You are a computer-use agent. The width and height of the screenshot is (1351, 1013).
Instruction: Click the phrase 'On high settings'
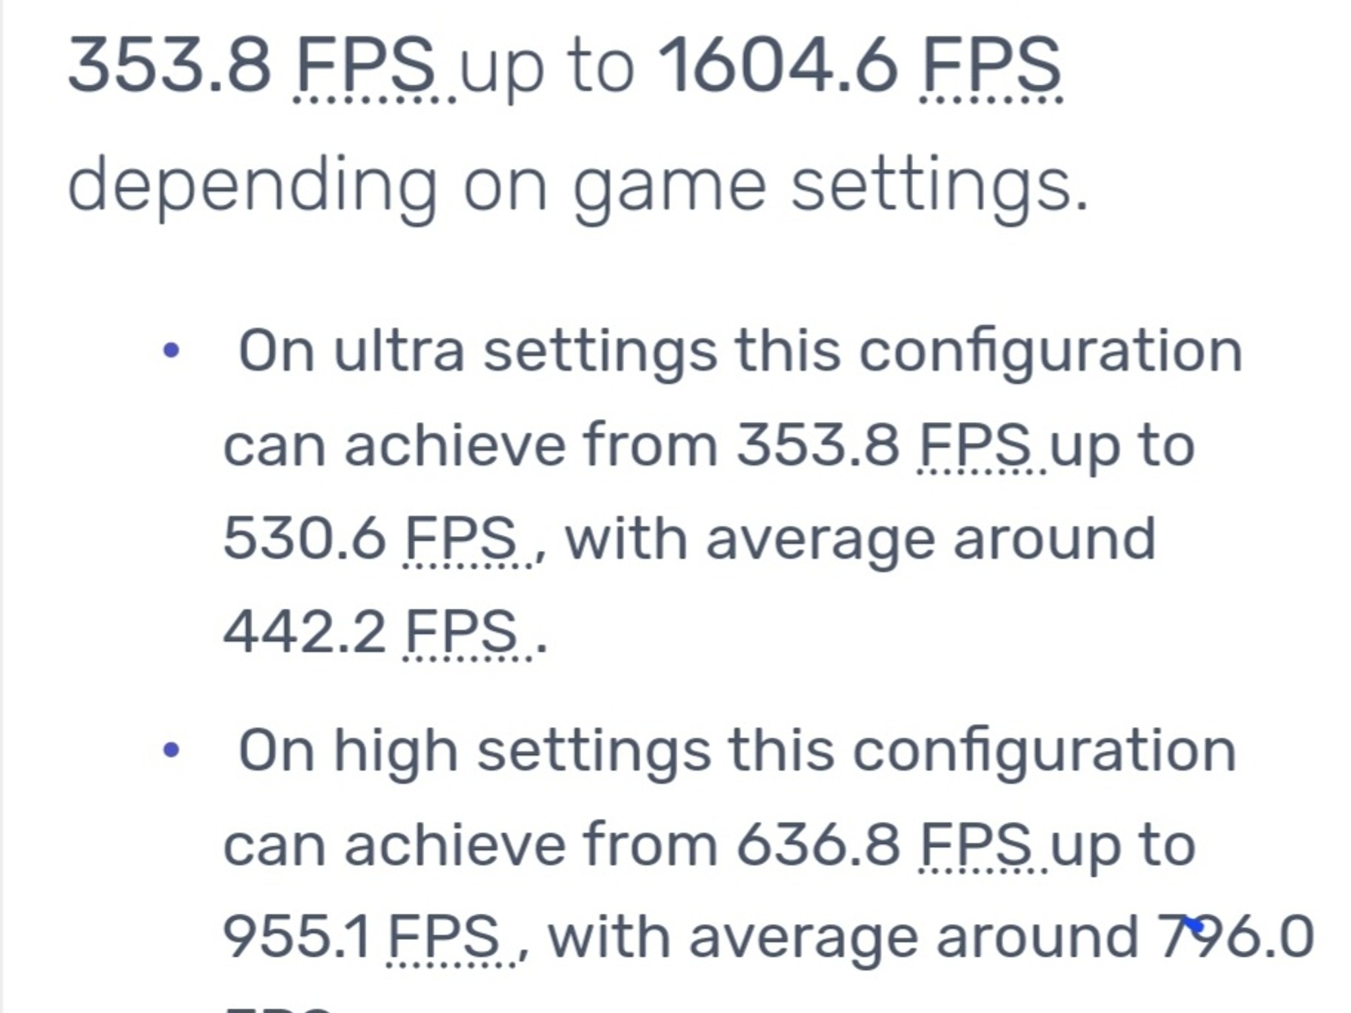coord(474,752)
